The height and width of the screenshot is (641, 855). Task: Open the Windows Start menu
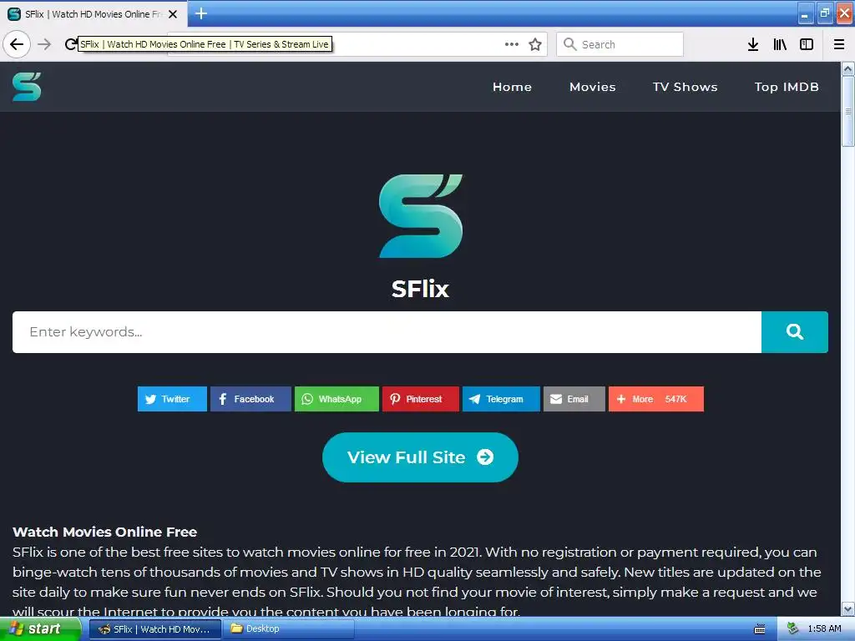(x=40, y=629)
